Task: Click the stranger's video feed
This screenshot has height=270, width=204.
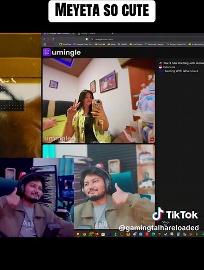Action: coord(98,101)
